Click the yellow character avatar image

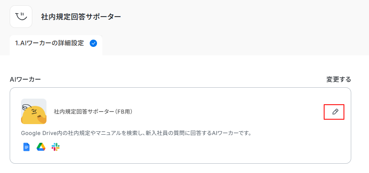[x=34, y=111]
